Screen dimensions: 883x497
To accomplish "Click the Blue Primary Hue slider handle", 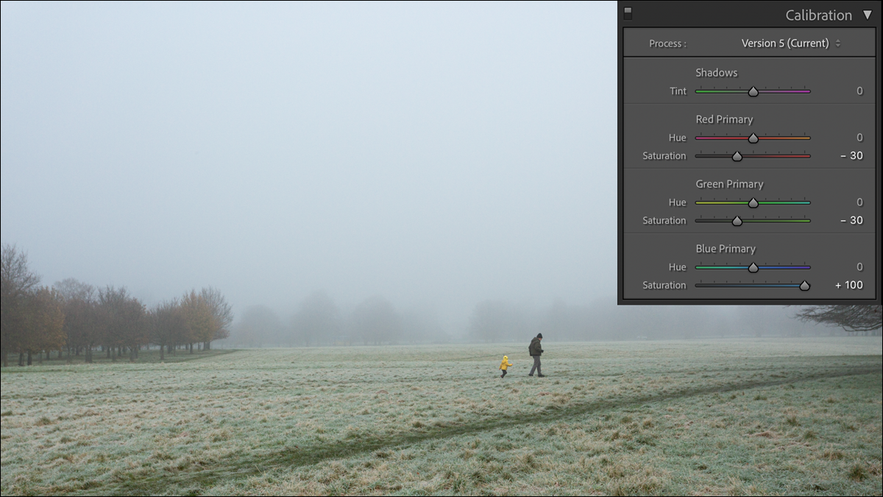I will coord(753,268).
